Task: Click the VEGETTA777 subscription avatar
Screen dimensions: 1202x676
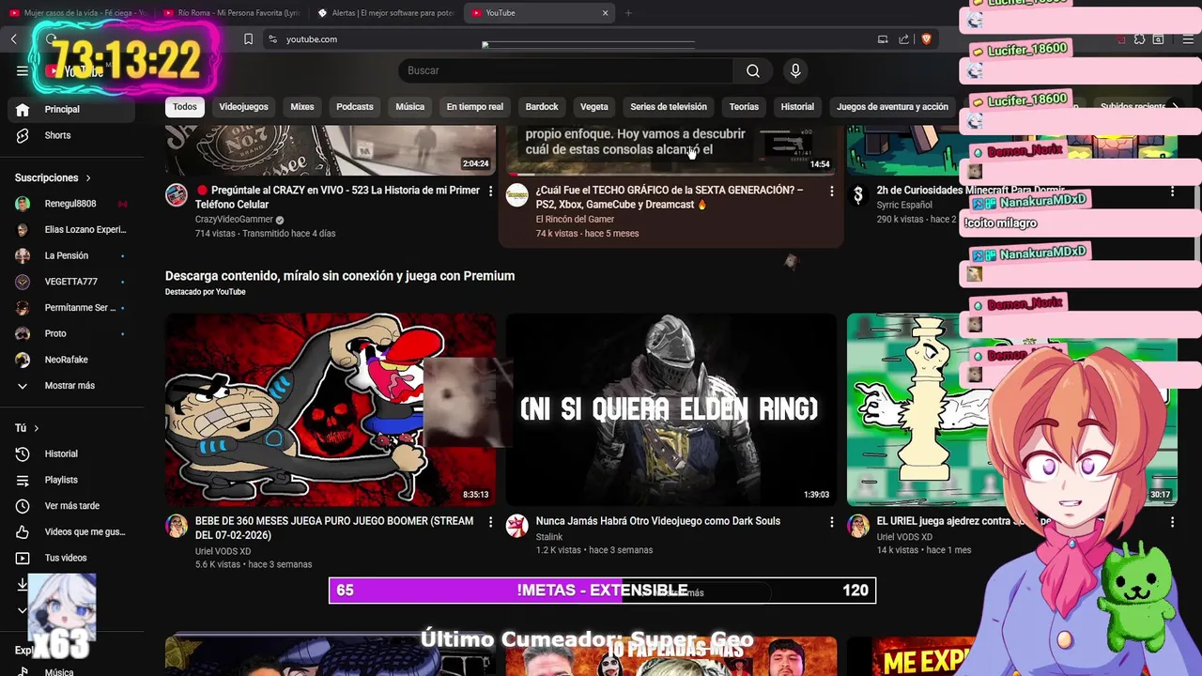Action: 23,282
